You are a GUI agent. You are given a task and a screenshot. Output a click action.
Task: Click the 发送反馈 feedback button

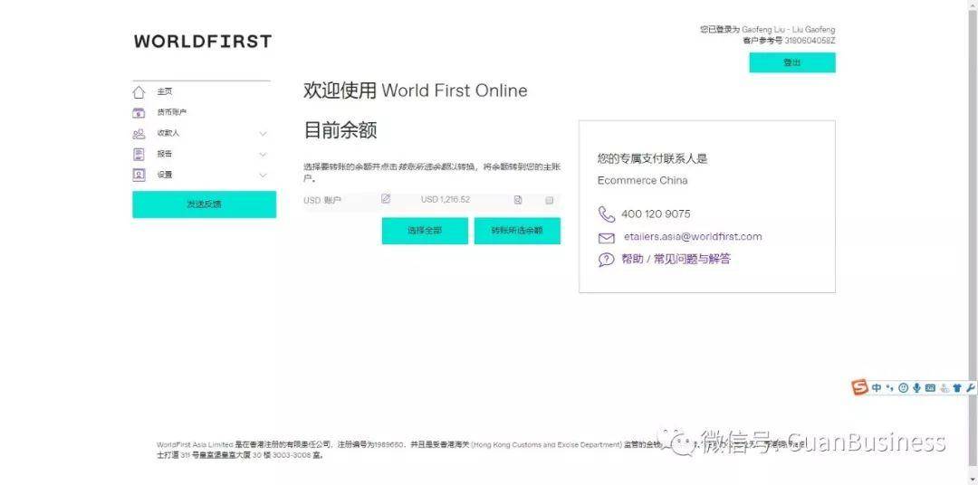pyautogui.click(x=204, y=204)
